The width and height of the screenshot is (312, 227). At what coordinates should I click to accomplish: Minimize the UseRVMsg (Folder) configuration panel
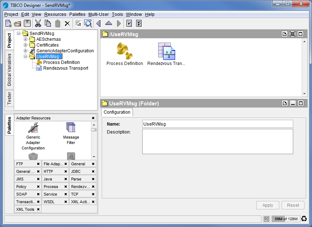click(x=293, y=103)
